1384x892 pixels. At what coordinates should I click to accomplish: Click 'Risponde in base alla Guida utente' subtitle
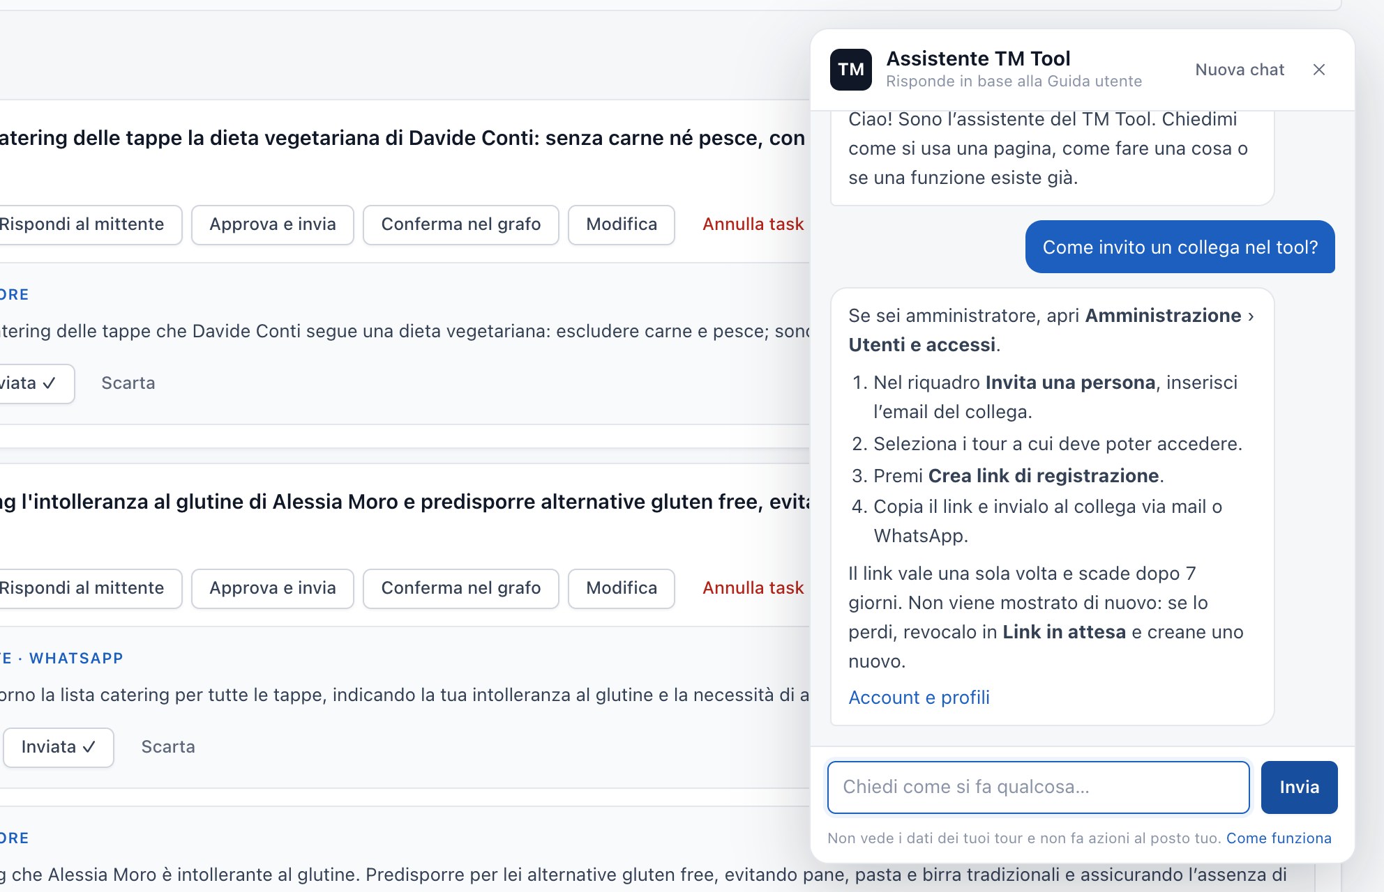pyautogui.click(x=1014, y=82)
